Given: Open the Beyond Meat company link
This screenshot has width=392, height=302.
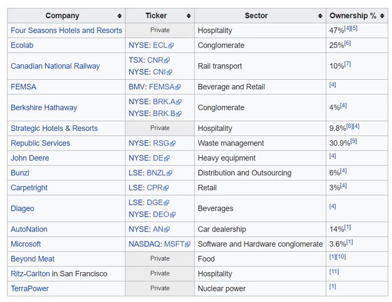Looking at the screenshot, I should (32, 259).
